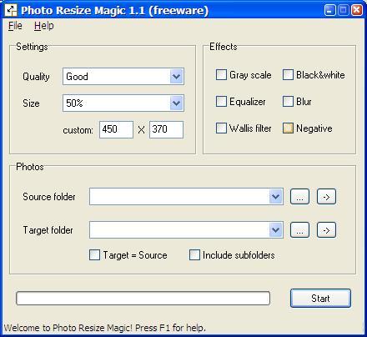
Task: Click the status bar welcome message
Action: 105,328
